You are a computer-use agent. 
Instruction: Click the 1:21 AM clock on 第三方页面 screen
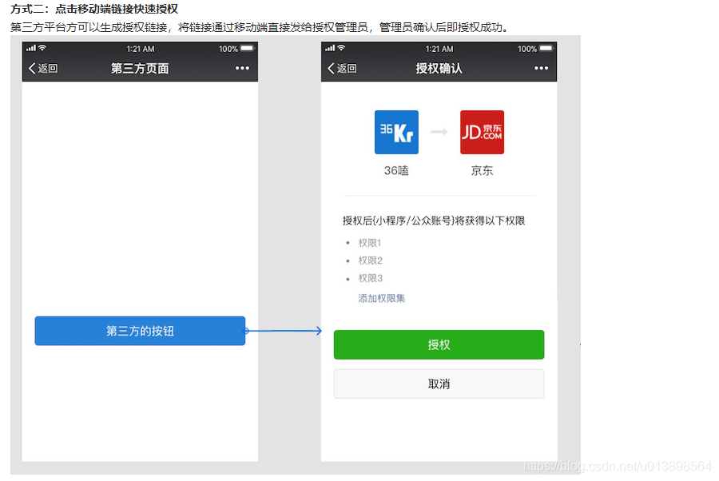pos(141,49)
